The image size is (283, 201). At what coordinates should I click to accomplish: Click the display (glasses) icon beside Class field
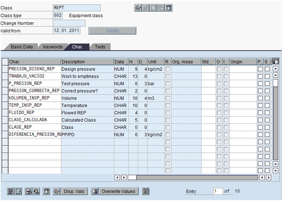138,8
